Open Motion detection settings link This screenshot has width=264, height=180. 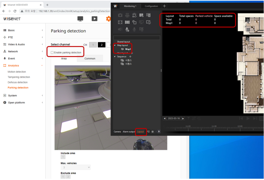click(x=17, y=72)
